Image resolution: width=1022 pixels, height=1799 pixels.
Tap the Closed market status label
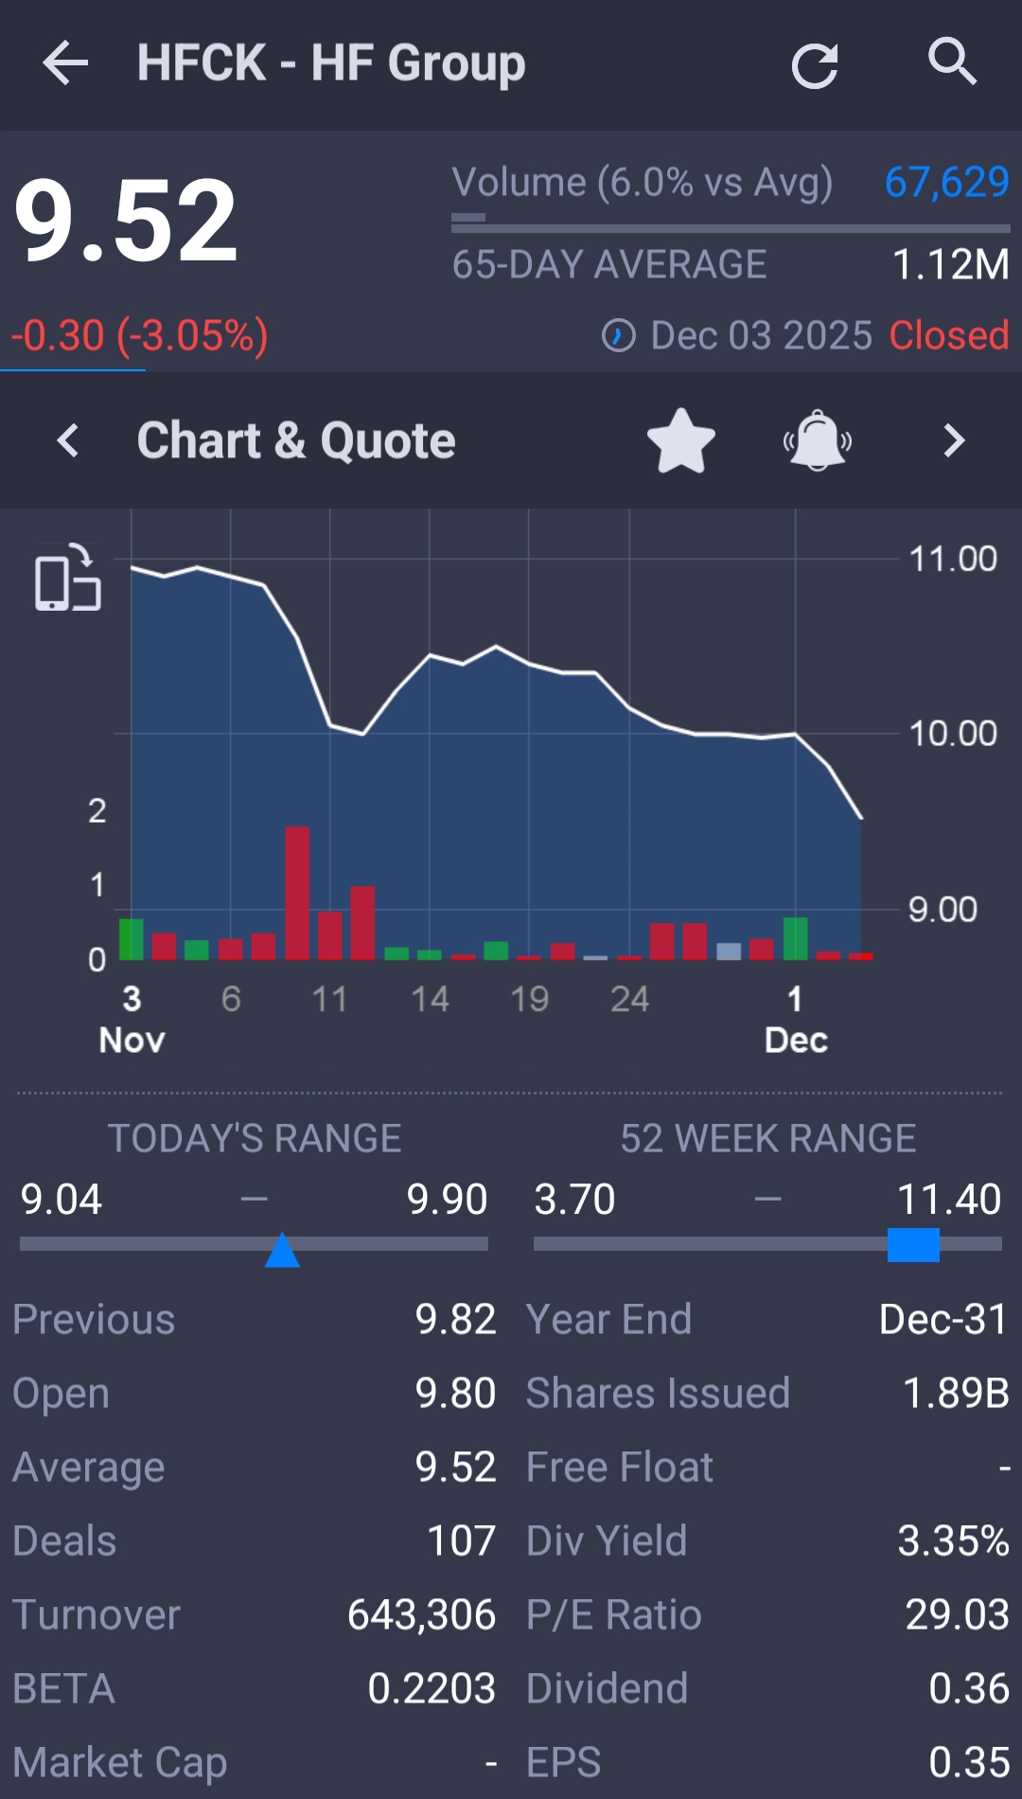click(x=948, y=335)
